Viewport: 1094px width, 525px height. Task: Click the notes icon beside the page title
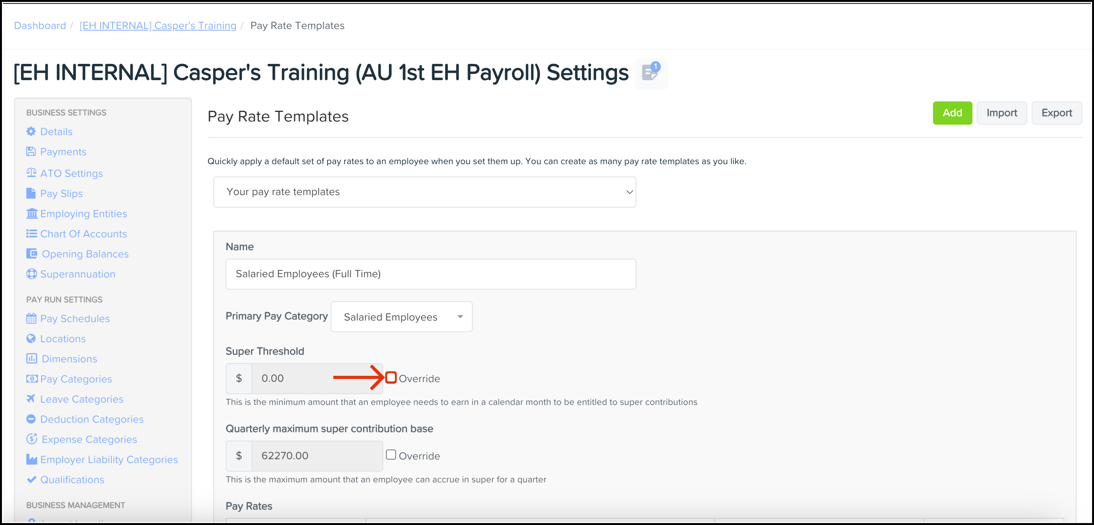point(650,73)
